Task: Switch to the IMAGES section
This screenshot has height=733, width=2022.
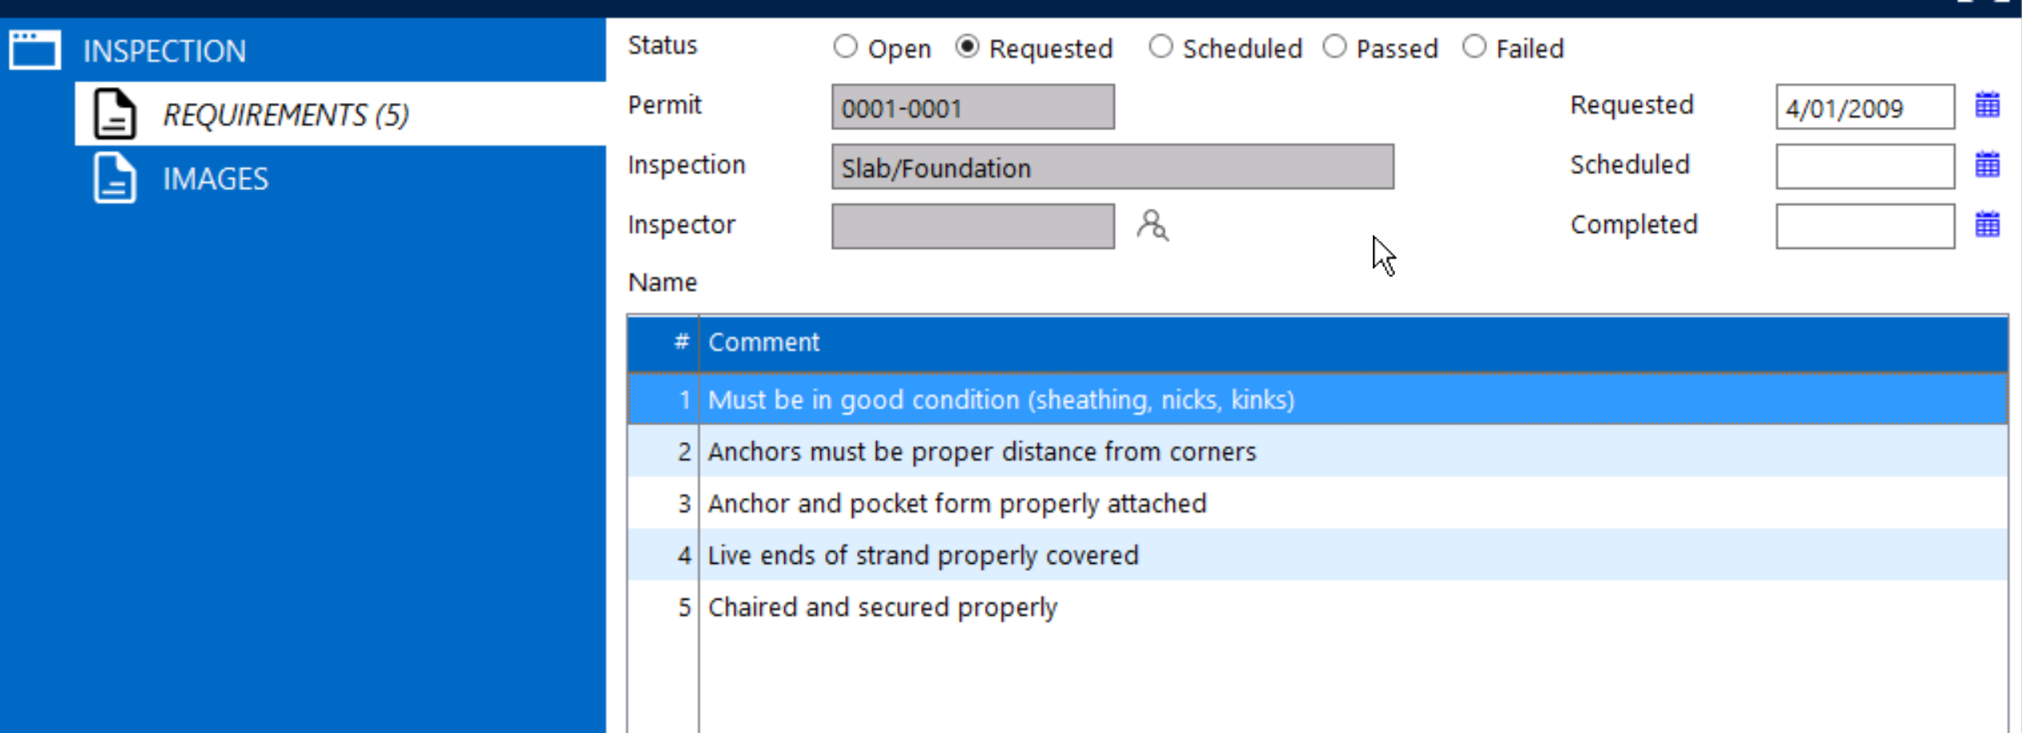Action: (216, 179)
